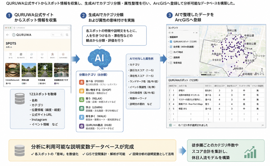Click the QURUWA logo icon
Viewport: 270px width, 166px height.
14,35
